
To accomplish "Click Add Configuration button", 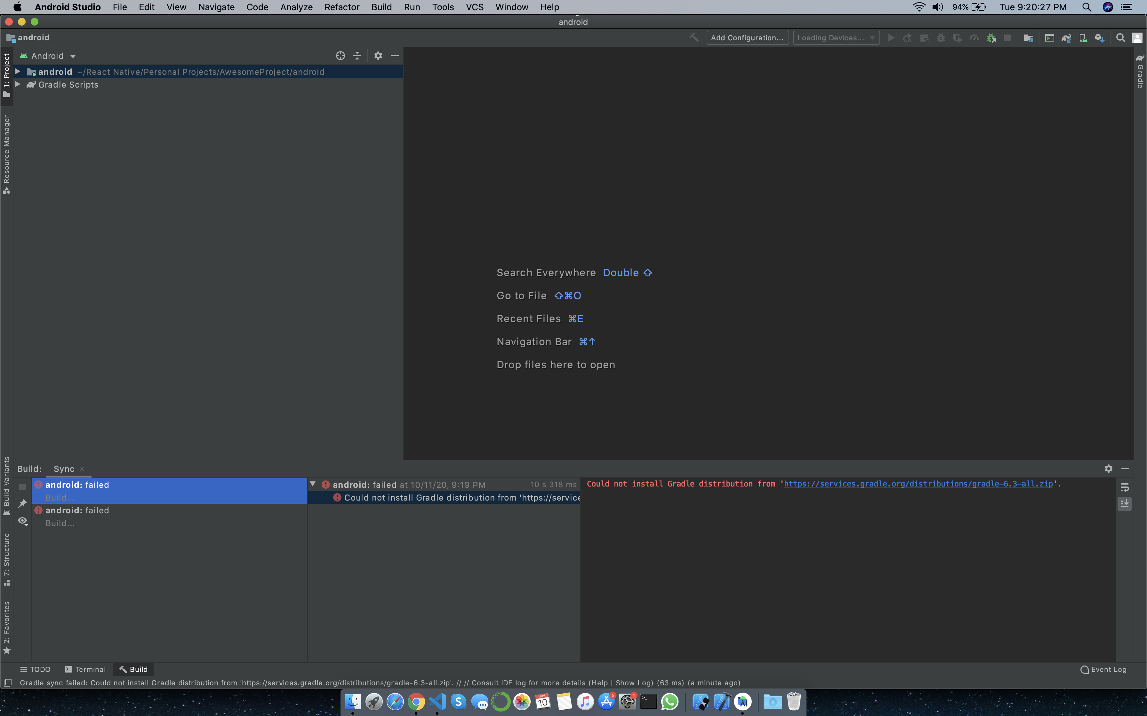I will [747, 38].
